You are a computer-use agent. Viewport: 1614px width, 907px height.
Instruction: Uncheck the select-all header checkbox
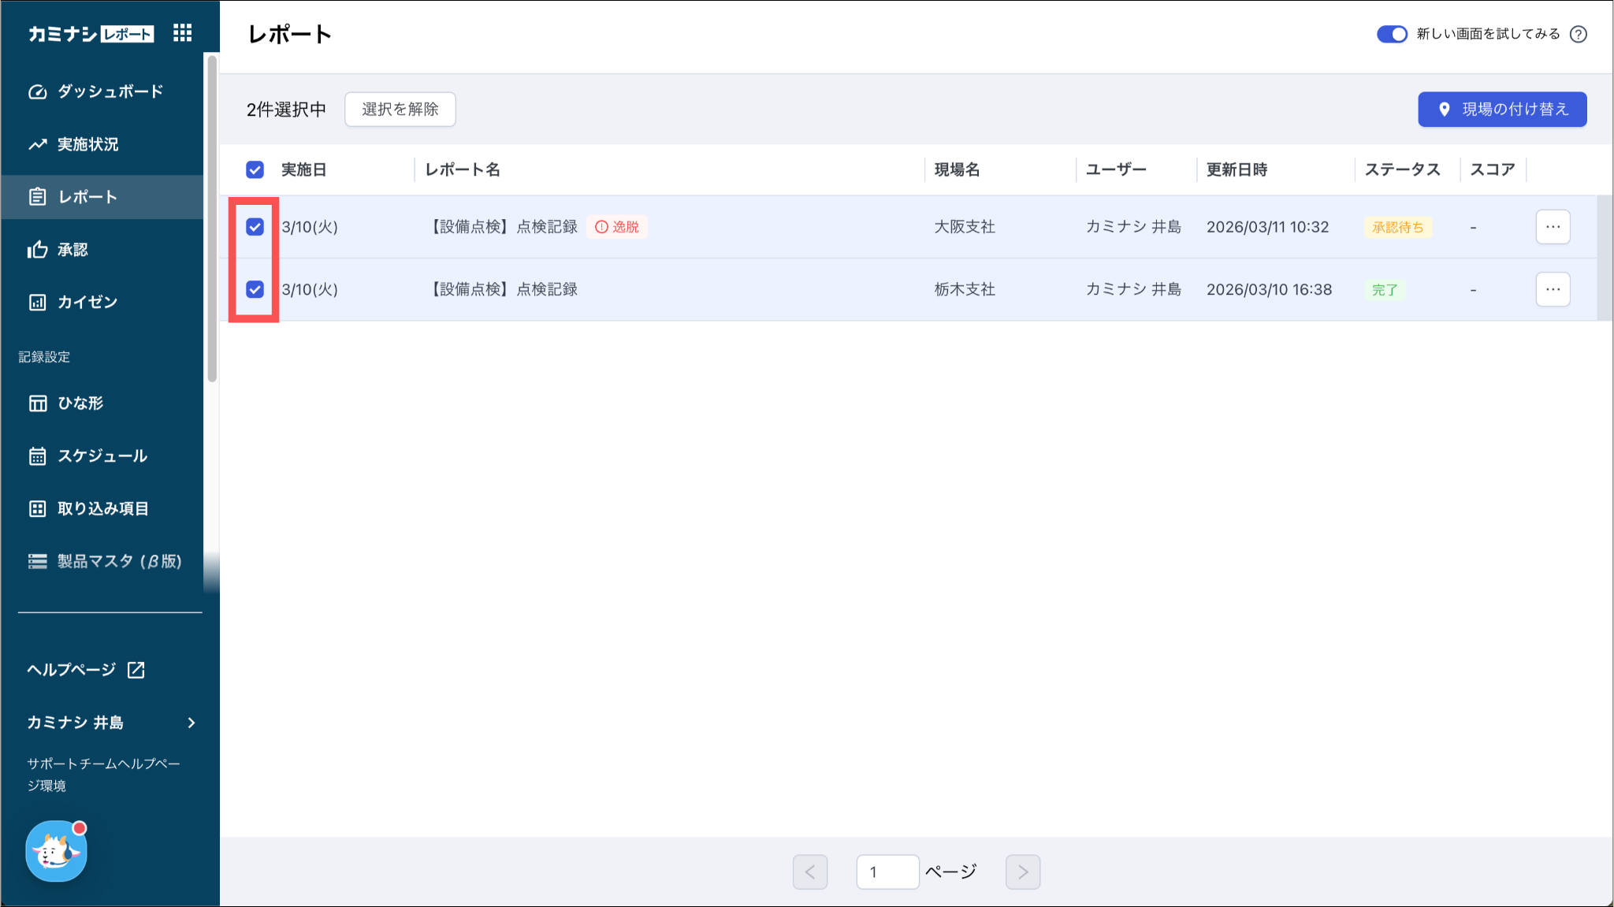(255, 169)
